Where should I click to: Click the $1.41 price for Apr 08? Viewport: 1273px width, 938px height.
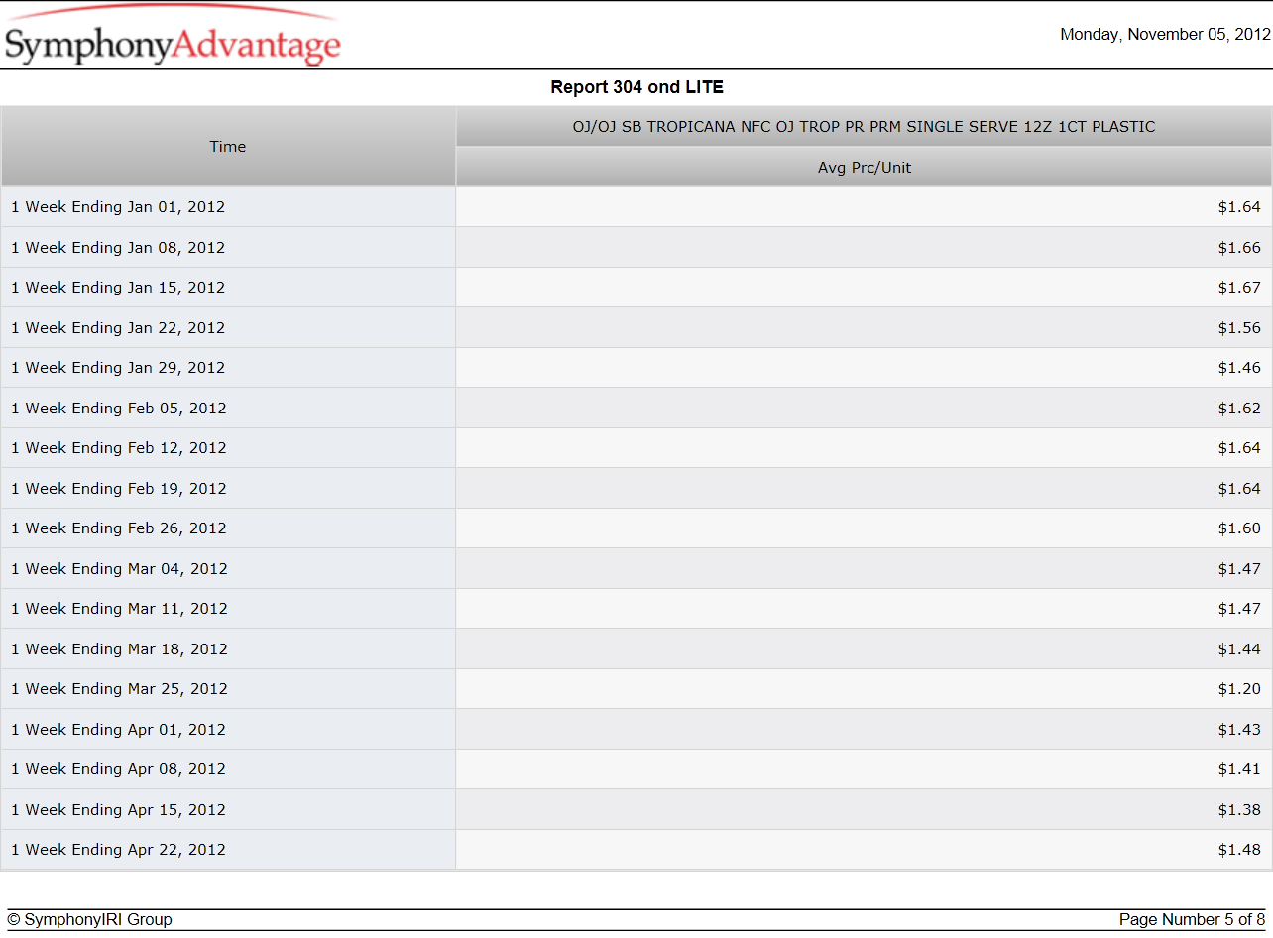tap(1239, 769)
